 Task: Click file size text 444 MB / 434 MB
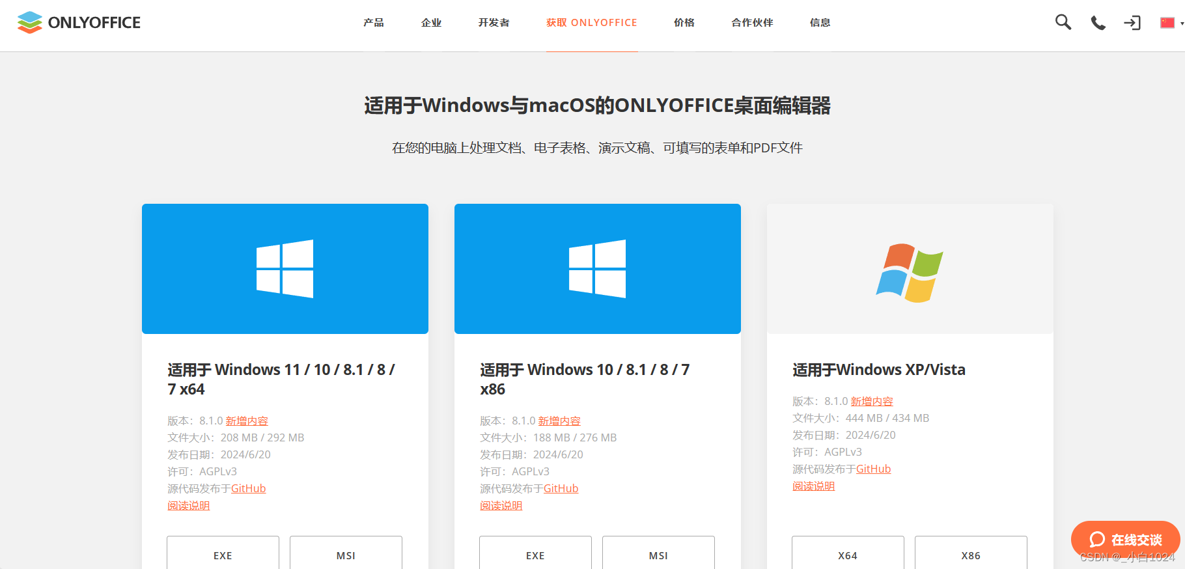pyautogui.click(x=887, y=418)
